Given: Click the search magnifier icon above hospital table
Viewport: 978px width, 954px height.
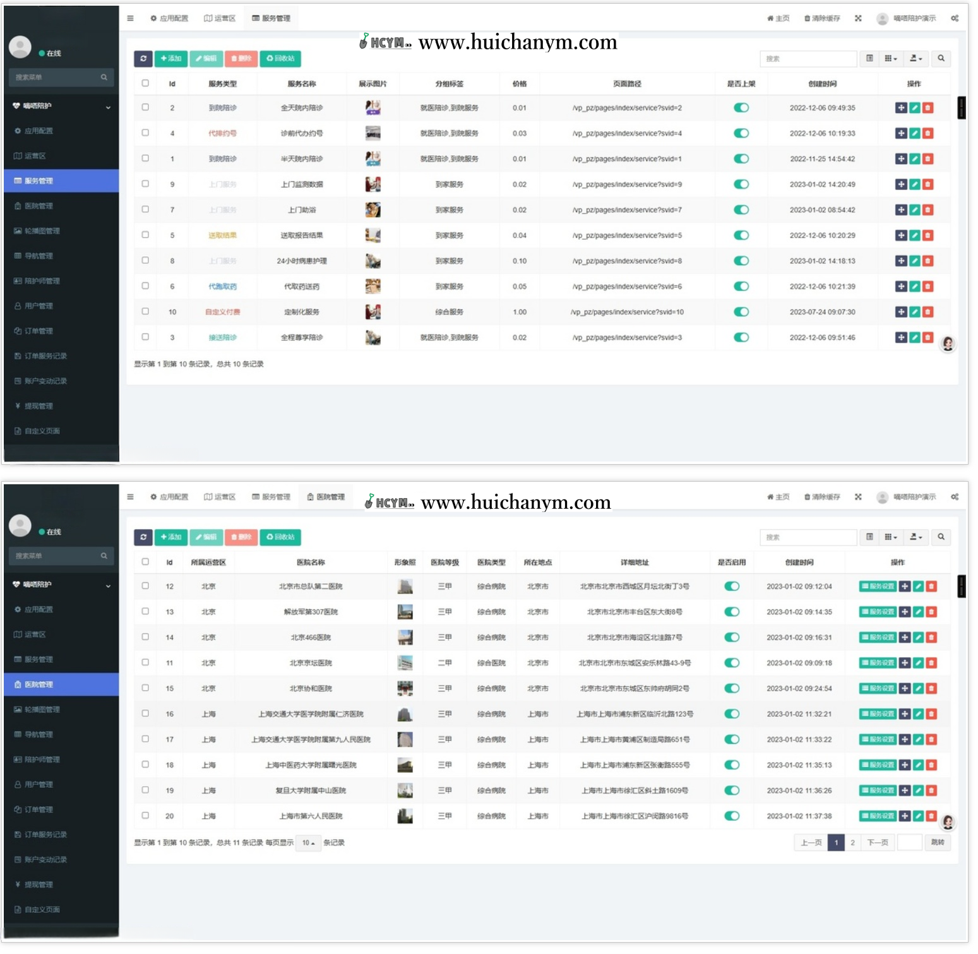Looking at the screenshot, I should [x=941, y=537].
